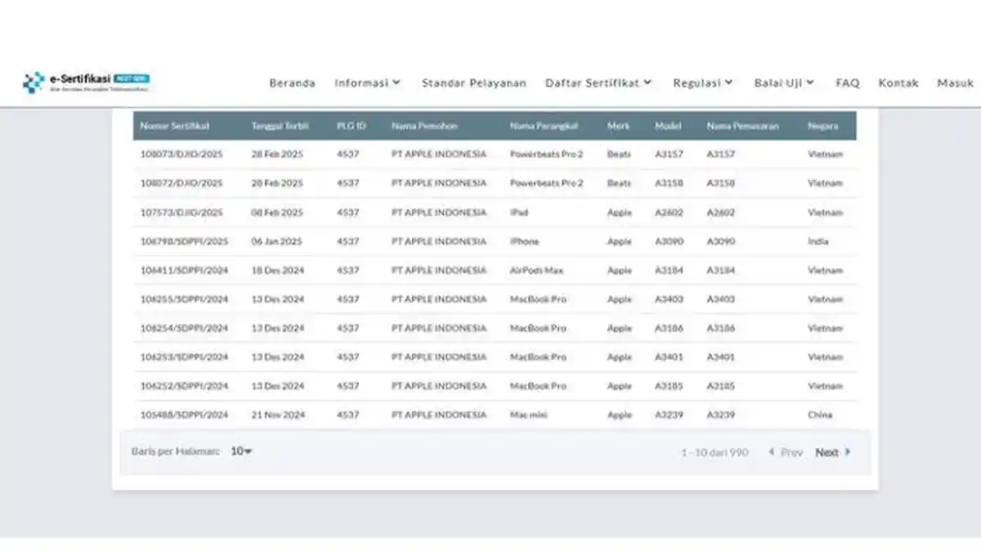Click Beats brand in first row
Screen dimensions: 981x552
619,155
